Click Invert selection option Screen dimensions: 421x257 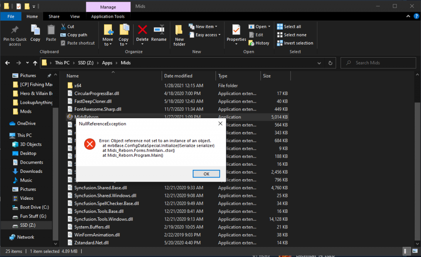point(295,43)
